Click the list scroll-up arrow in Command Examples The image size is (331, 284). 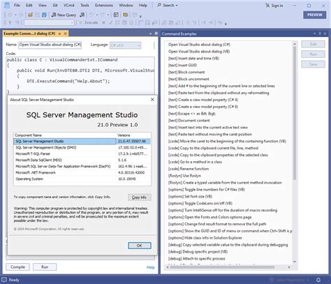pyautogui.click(x=295, y=44)
